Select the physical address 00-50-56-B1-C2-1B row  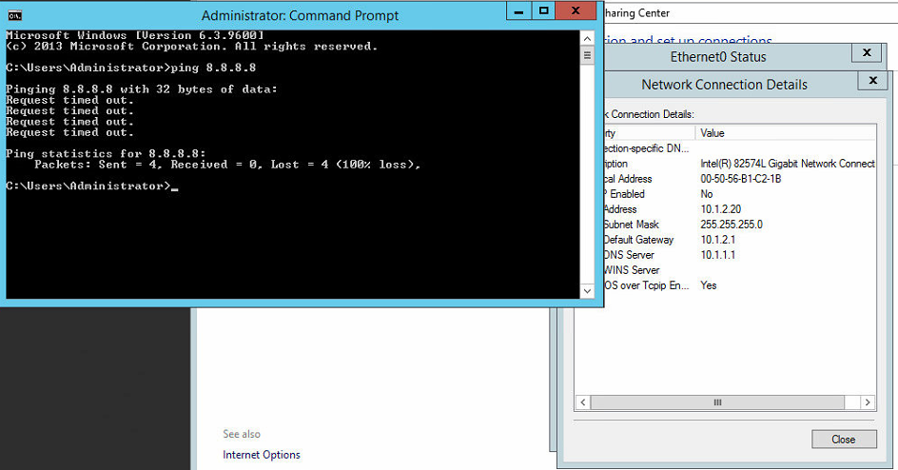coord(732,179)
